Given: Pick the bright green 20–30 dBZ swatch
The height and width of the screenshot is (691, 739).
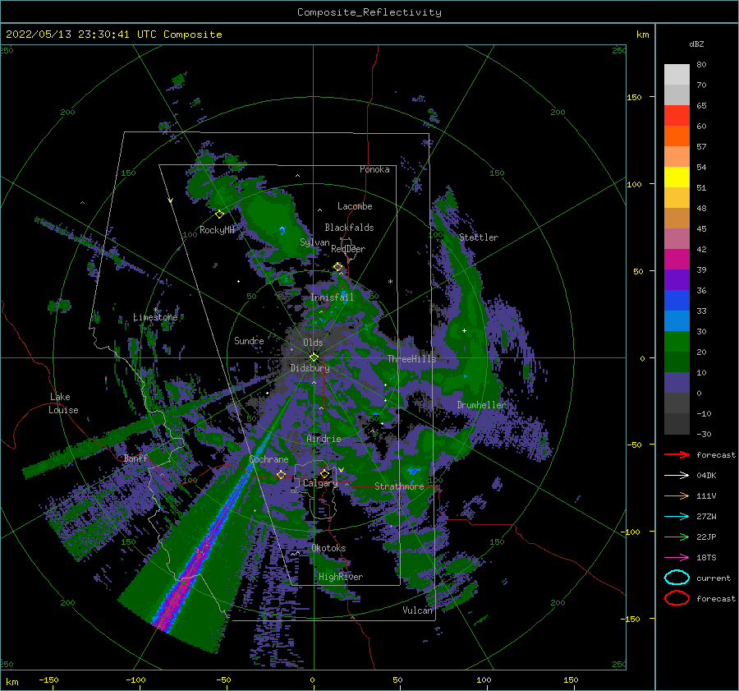Looking at the screenshot, I should pyautogui.click(x=677, y=342).
